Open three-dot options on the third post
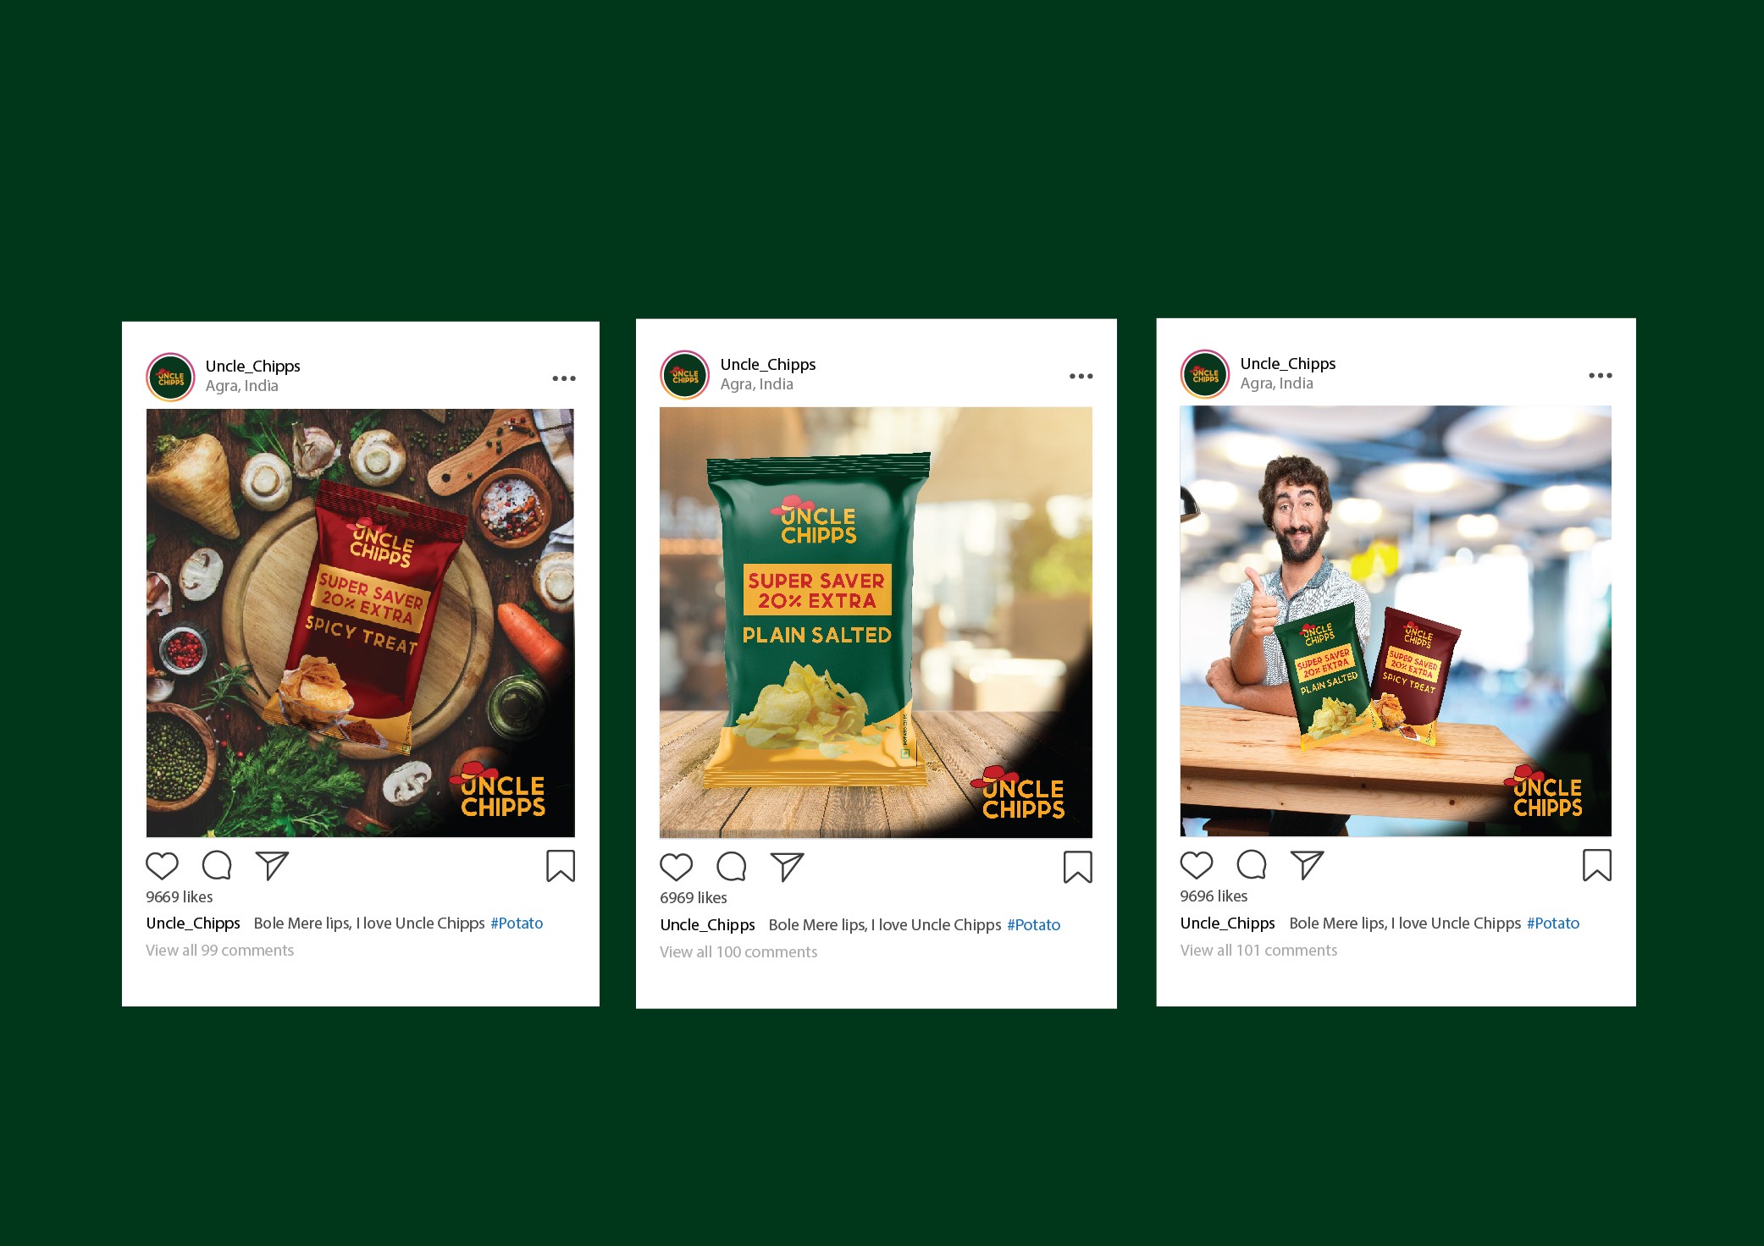Viewport: 1764px width, 1246px height. 1601,375
